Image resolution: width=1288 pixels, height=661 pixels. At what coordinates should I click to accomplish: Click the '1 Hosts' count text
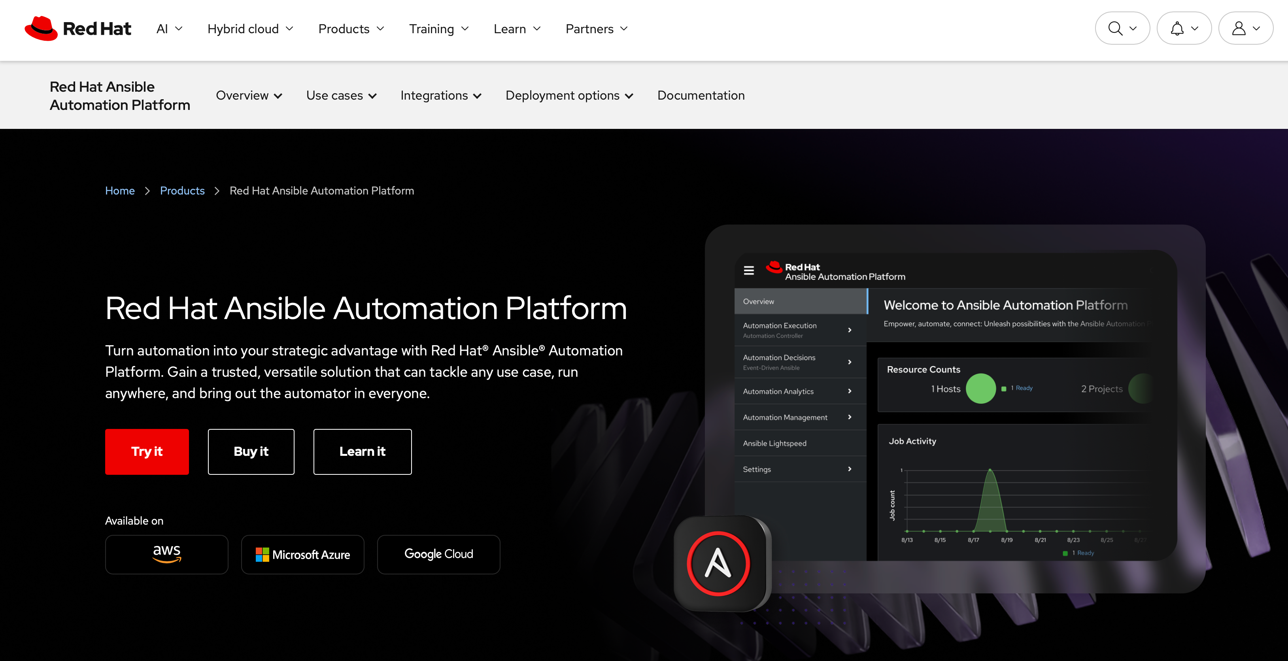(946, 389)
